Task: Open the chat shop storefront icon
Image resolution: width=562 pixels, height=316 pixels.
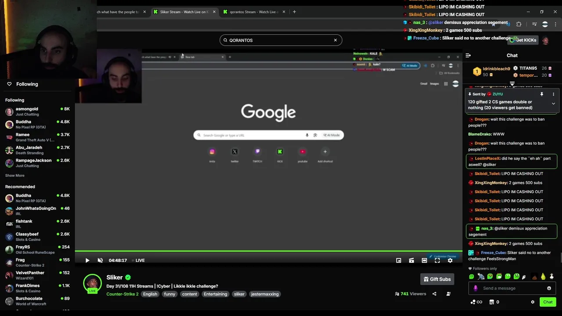Action: [492, 302]
